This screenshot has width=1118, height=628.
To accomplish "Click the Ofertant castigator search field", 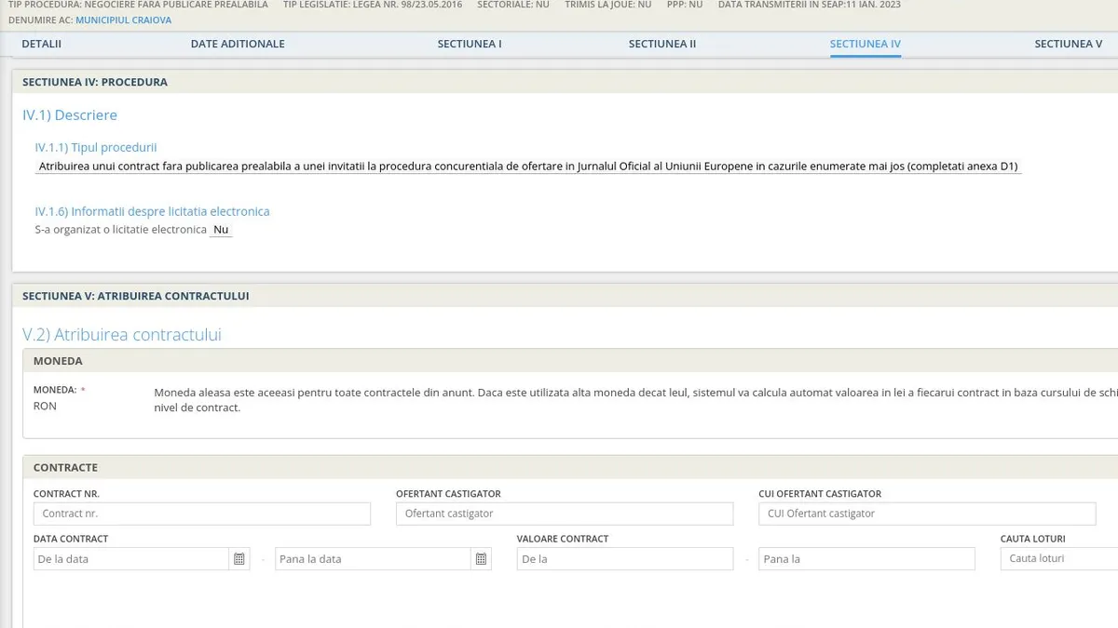I will point(564,514).
